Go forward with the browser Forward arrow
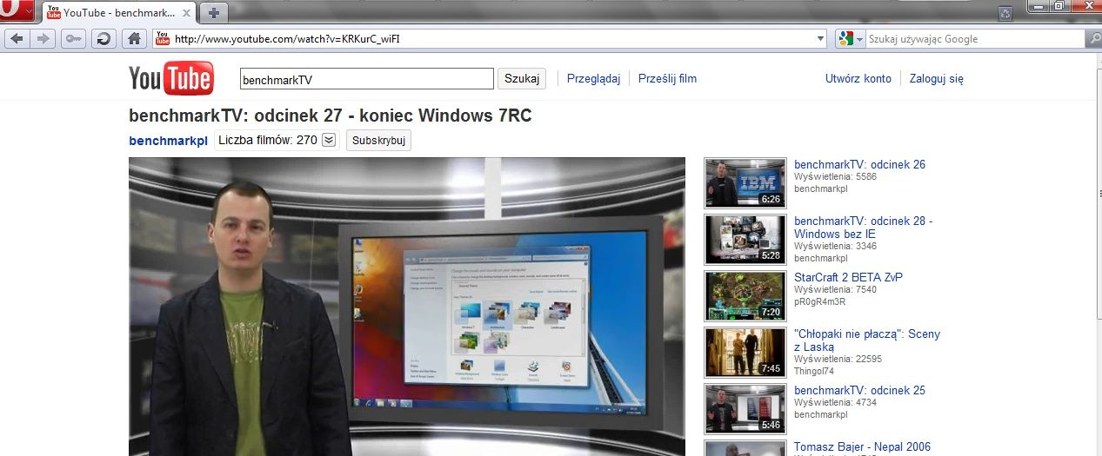1102x456 pixels. point(44,38)
